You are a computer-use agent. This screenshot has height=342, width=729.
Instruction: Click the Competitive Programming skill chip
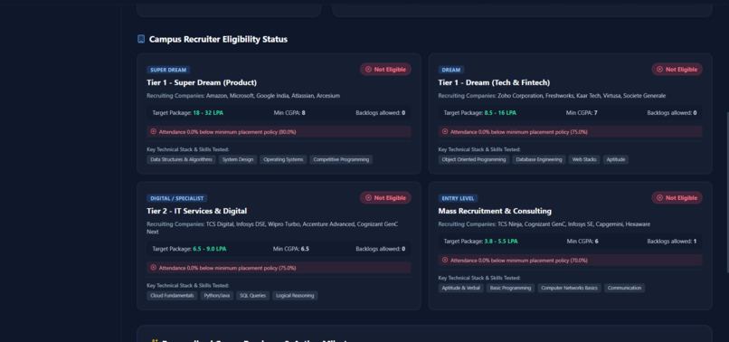341,159
